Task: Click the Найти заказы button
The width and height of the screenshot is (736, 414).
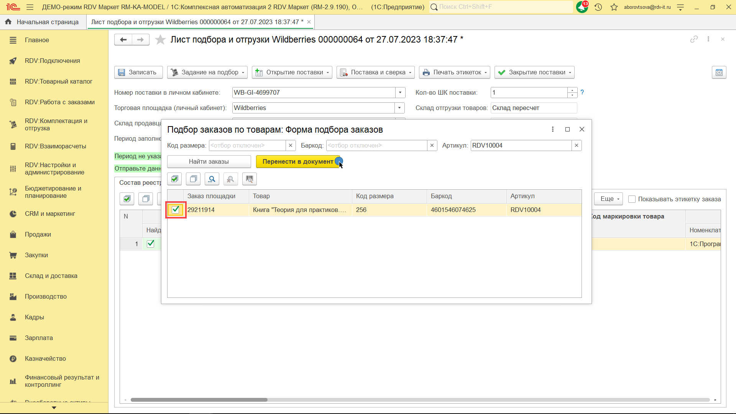Action: [209, 161]
